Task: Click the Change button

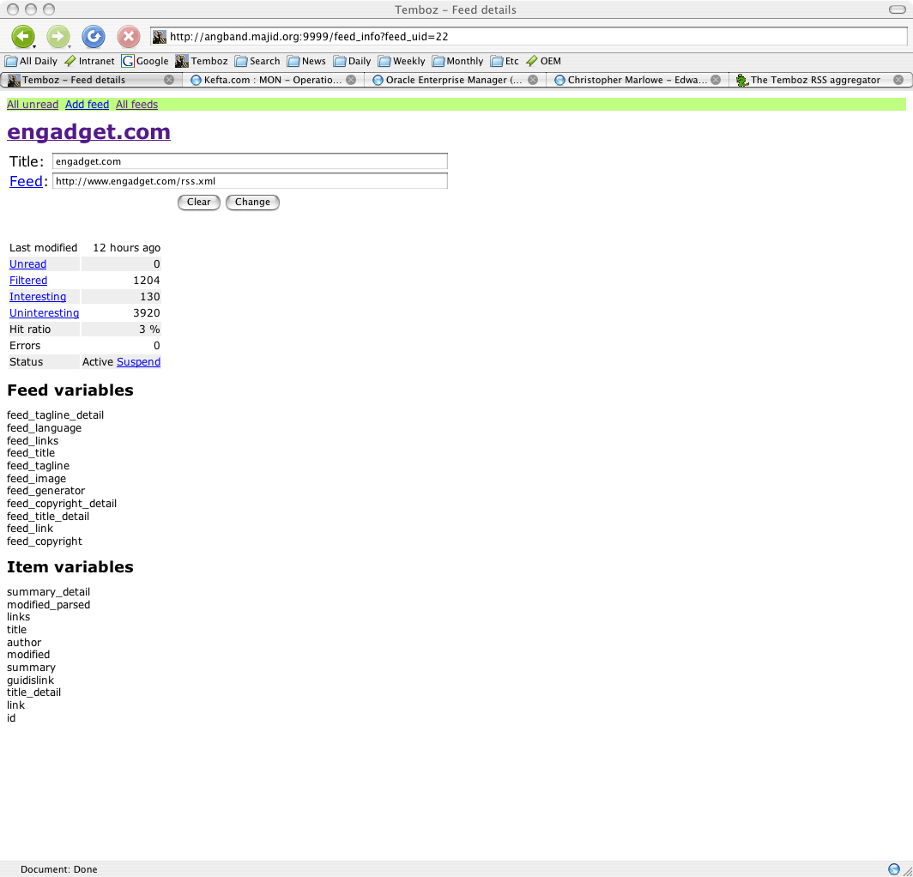Action: (252, 203)
